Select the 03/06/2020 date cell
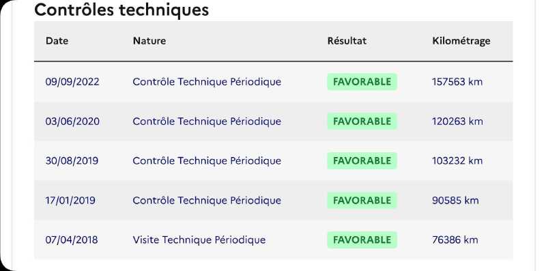The image size is (546, 271). click(x=72, y=122)
